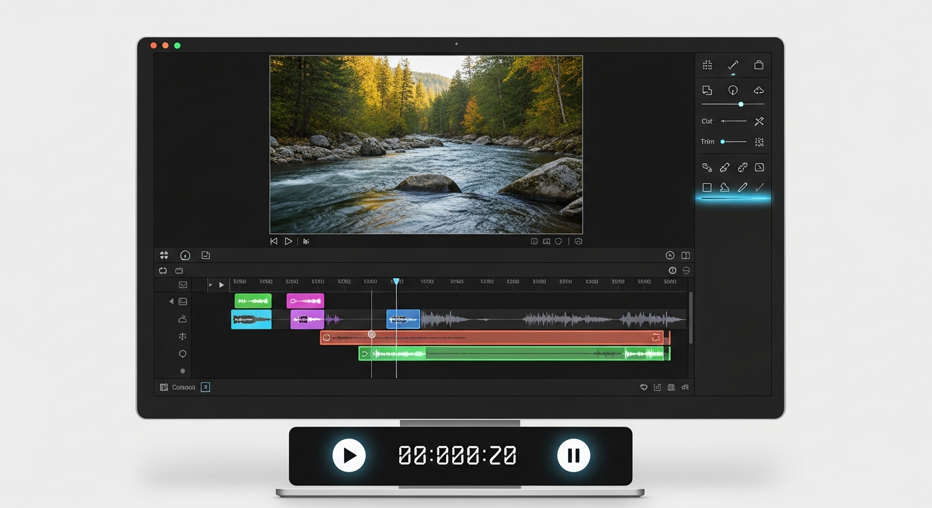Click the numbered badge next to Cutsoon
Screen dimensions: 932x508
(x=206, y=387)
